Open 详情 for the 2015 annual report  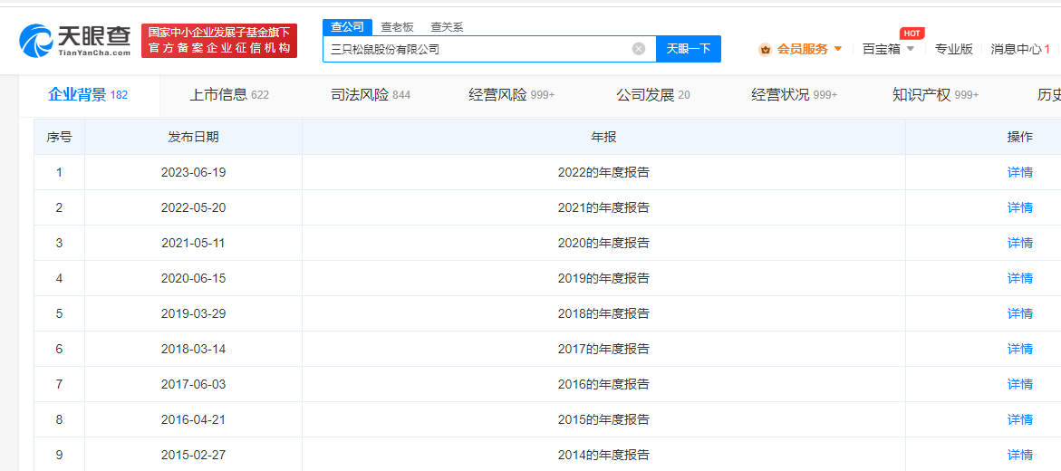click(1020, 419)
